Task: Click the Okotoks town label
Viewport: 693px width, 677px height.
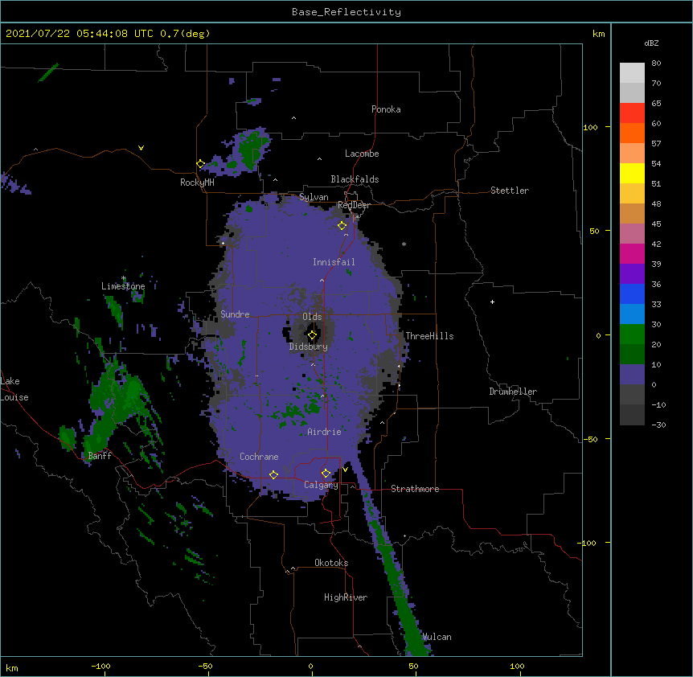Action: [x=331, y=563]
